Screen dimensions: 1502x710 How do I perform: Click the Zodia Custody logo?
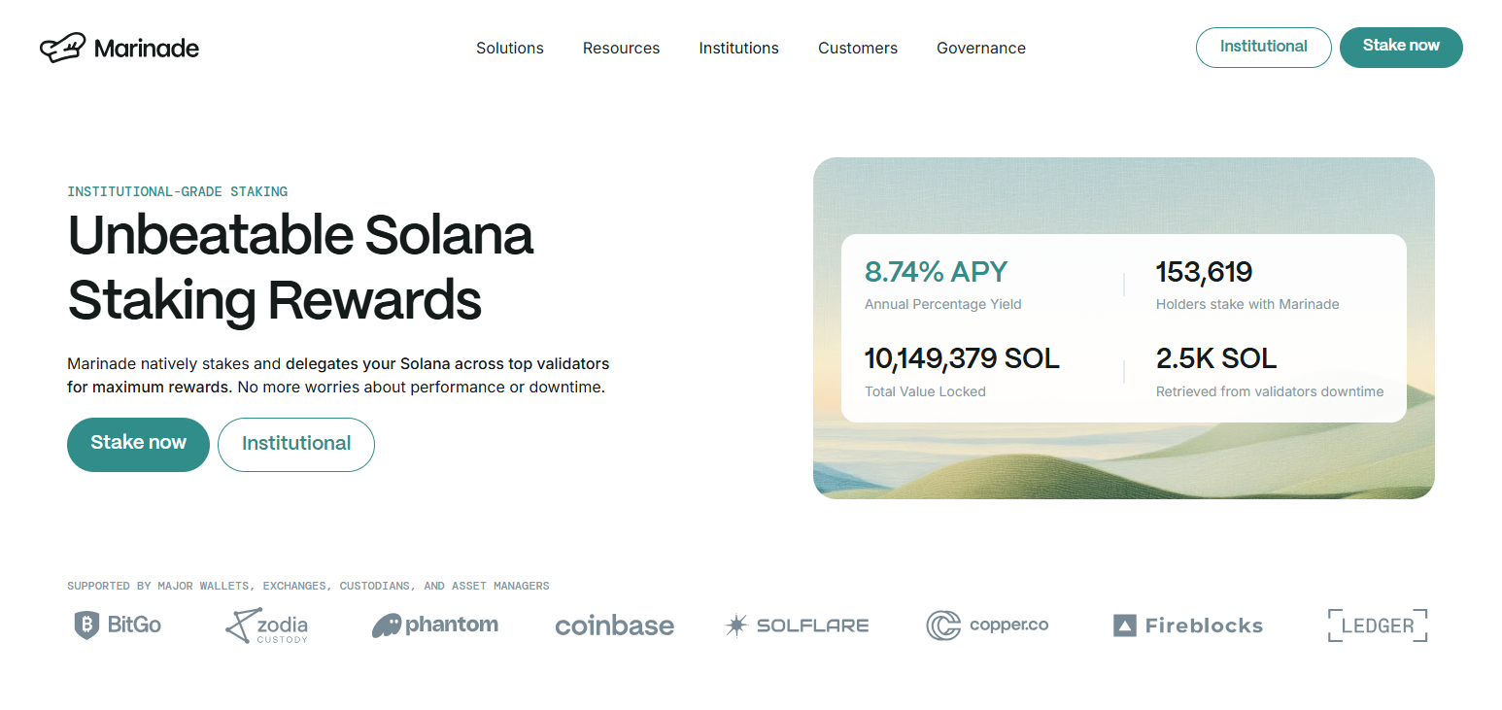point(265,625)
